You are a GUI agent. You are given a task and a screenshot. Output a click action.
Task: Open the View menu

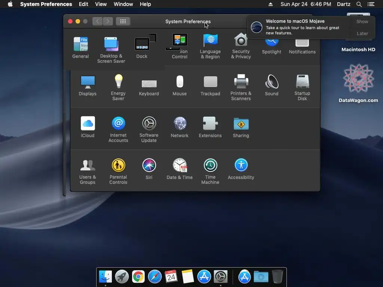101,4
